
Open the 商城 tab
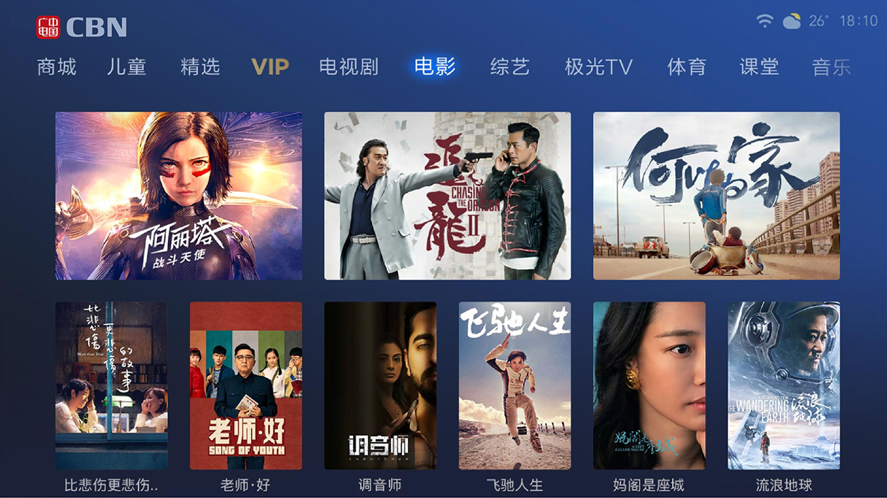pos(57,67)
